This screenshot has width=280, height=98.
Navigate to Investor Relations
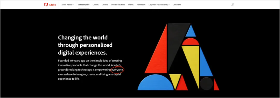click(x=118, y=5)
